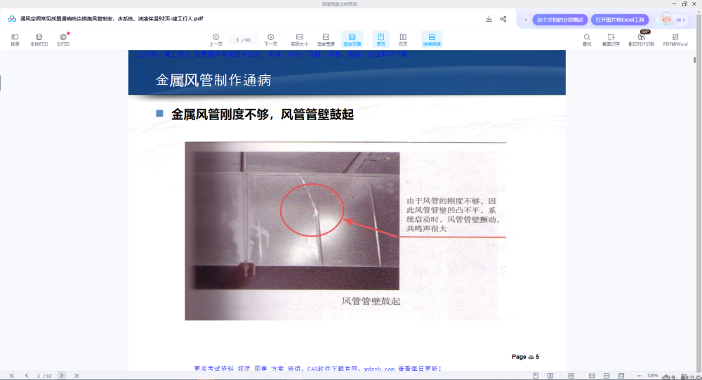The height and width of the screenshot is (380, 702).
Task: Close the AI suggestion banner
Action: [526, 20]
